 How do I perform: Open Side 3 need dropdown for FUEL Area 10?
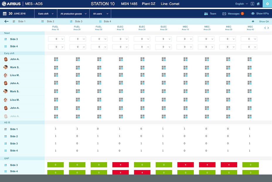[x=56, y=39]
